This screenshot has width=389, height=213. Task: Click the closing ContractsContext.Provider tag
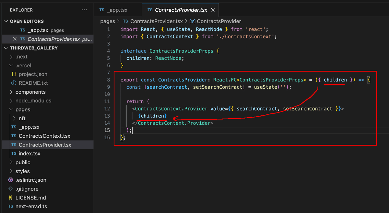tap(172, 123)
